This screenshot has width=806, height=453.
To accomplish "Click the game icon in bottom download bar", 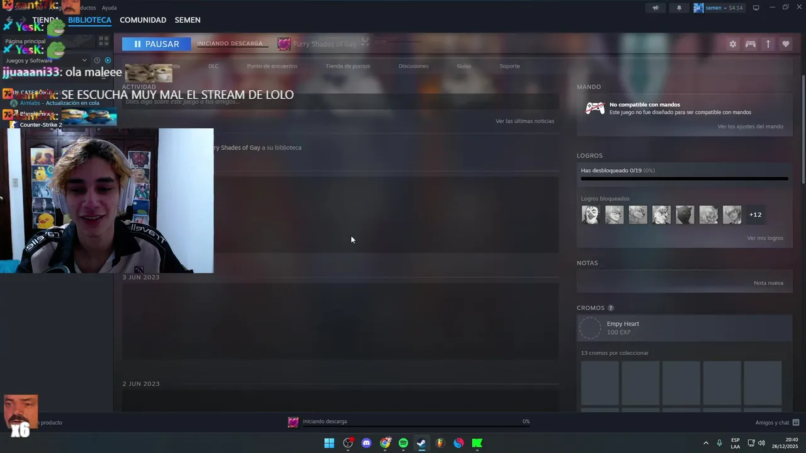I will click(293, 422).
